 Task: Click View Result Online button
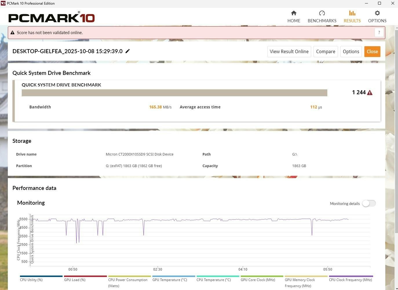[x=289, y=51]
